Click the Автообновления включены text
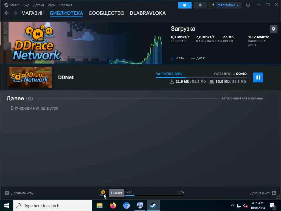The height and width of the screenshot is (211, 281). click(242, 98)
